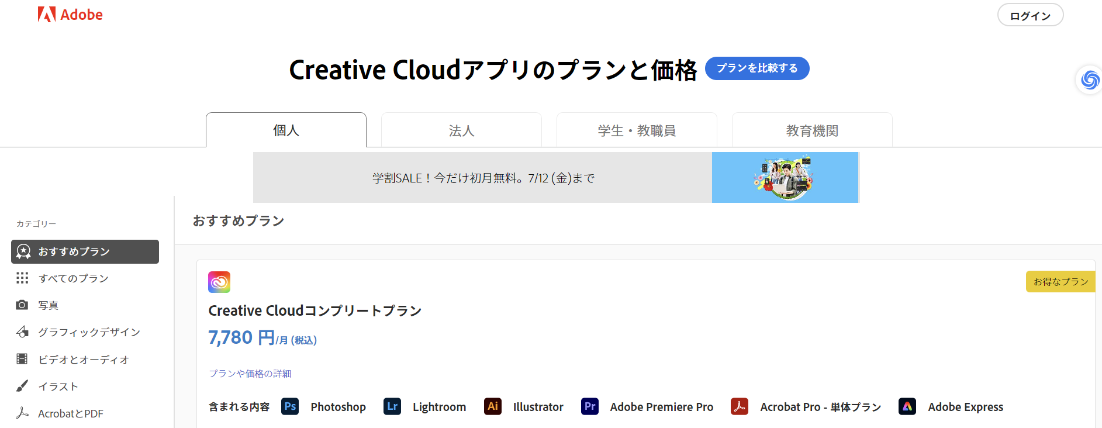
Task: Click the ログイン button
Action: pyautogui.click(x=1030, y=15)
